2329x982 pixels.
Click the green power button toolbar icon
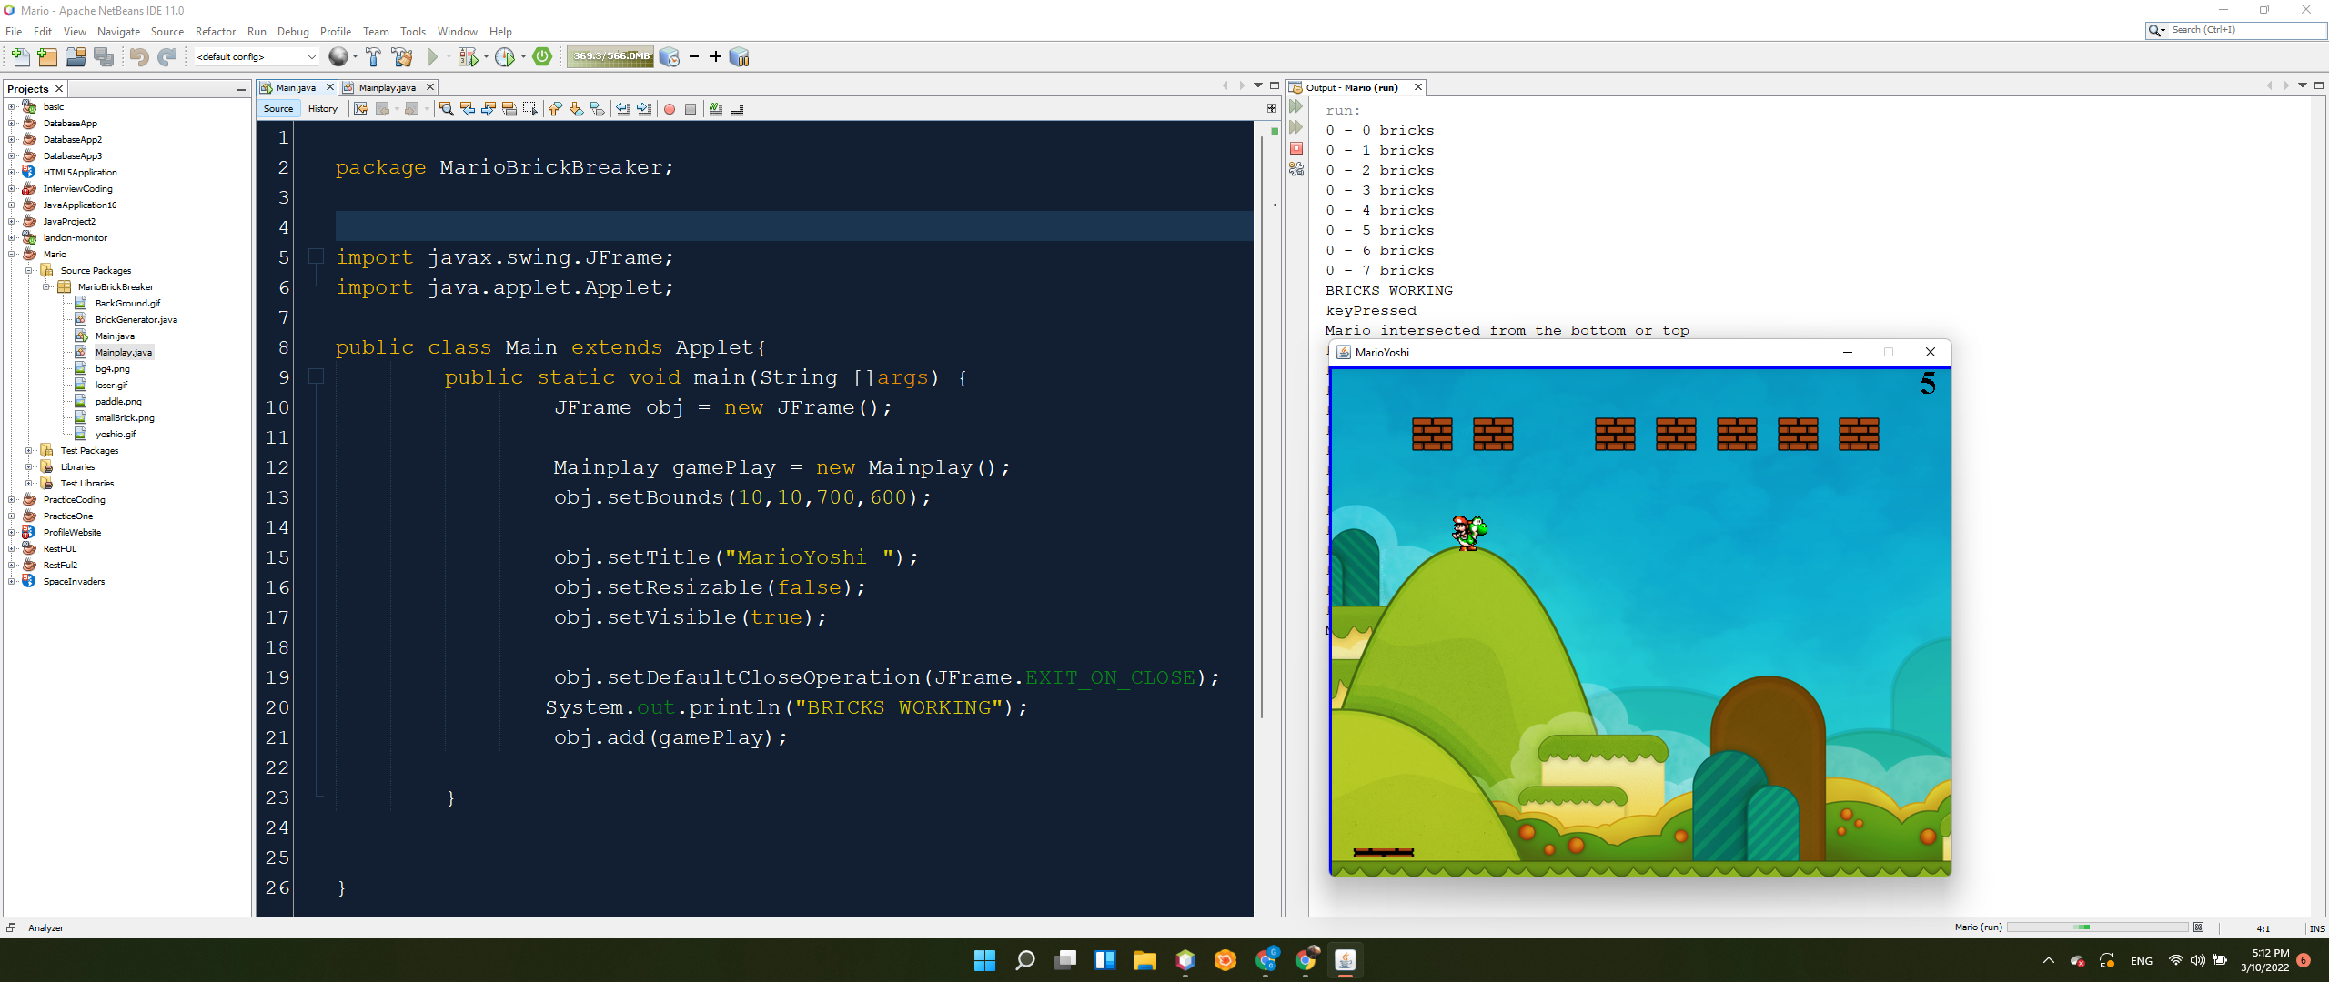click(542, 56)
